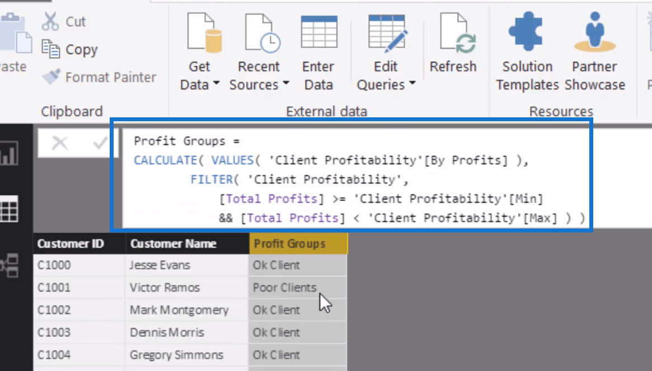Viewport: 652px width, 371px height.
Task: Click the Recent Sources clock icon
Action: coord(262,33)
